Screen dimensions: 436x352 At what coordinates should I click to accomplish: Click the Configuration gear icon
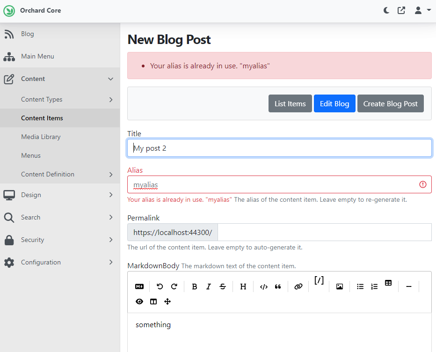pyautogui.click(x=9, y=263)
